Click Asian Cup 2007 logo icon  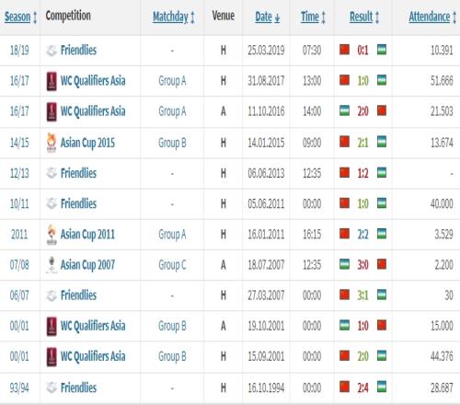coord(52,265)
